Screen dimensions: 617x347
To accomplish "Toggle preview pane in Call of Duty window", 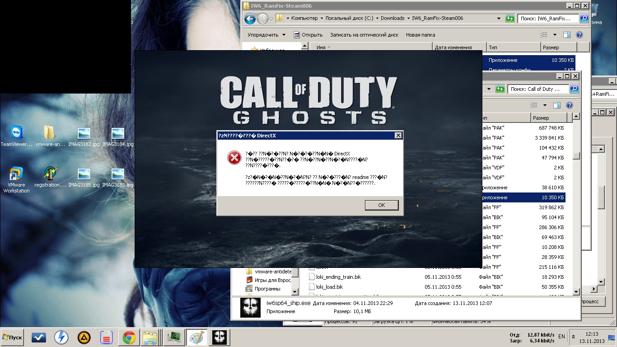I will (557, 105).
